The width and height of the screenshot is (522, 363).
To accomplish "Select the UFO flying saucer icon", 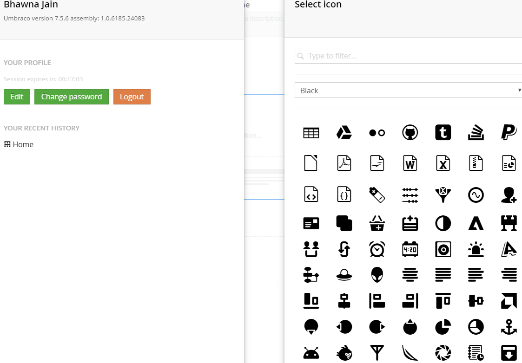I will tap(344, 275).
